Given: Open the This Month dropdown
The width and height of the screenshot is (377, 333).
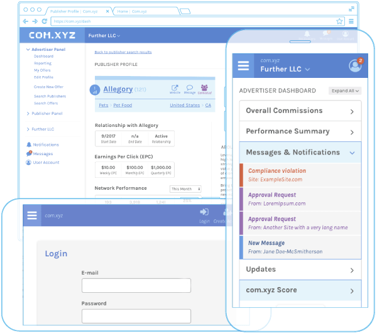Looking at the screenshot, I should [185, 189].
